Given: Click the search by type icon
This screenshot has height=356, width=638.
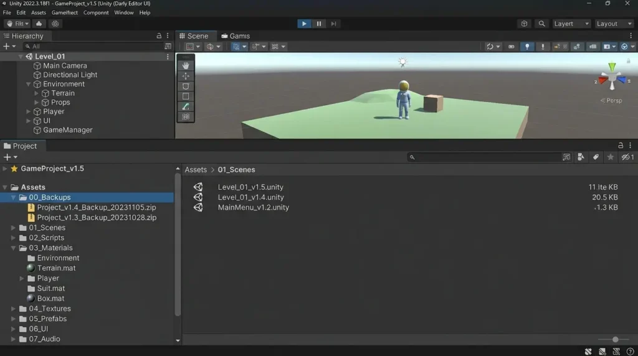Looking at the screenshot, I should pyautogui.click(x=581, y=157).
